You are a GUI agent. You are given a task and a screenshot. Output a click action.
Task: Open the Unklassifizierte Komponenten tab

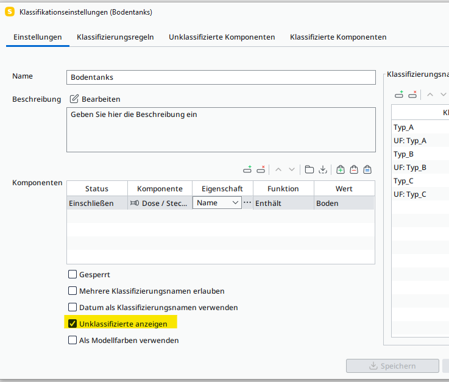coord(222,37)
